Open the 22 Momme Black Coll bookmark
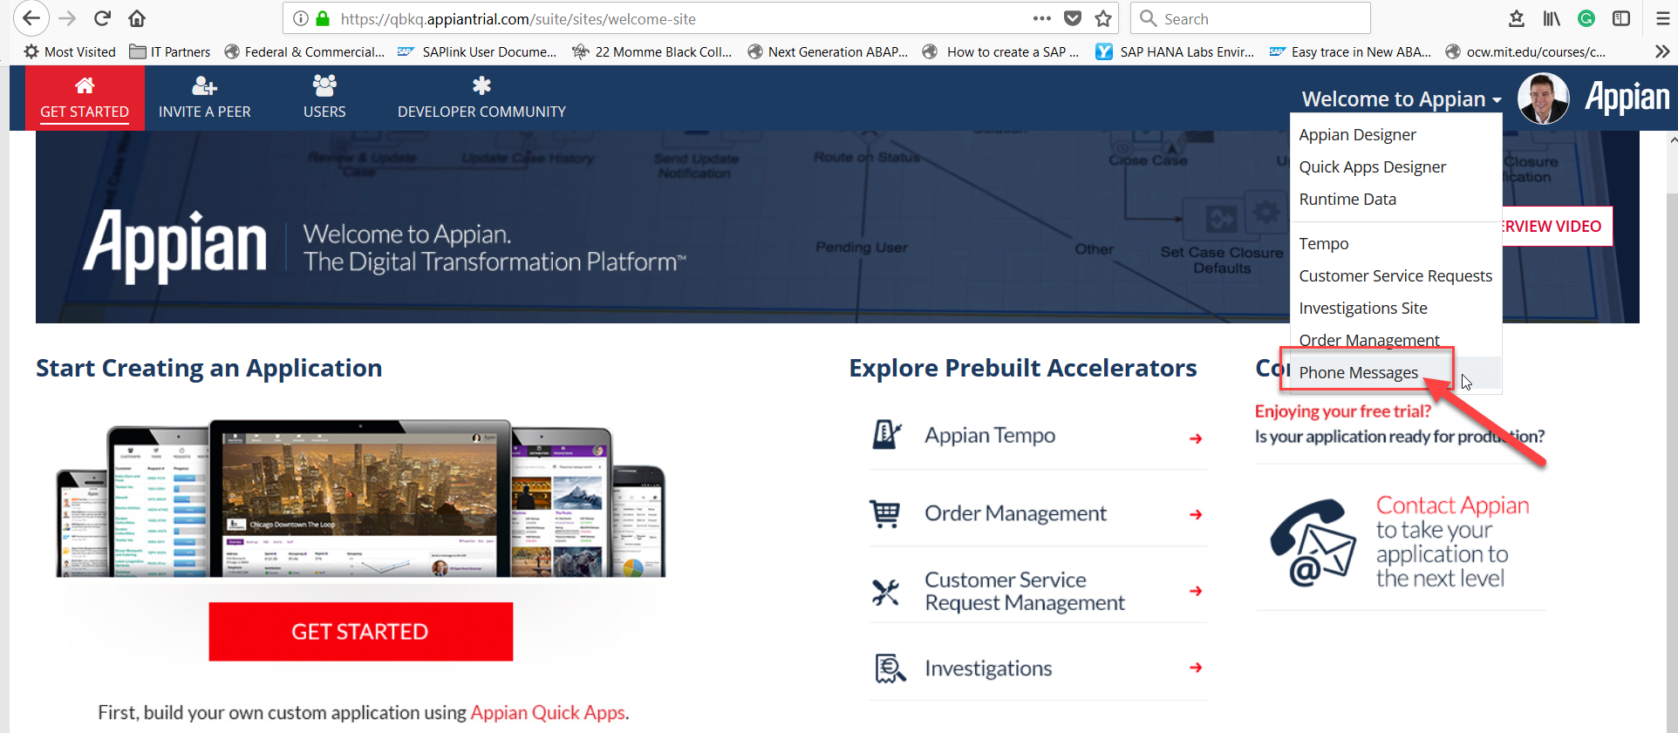 point(652,51)
